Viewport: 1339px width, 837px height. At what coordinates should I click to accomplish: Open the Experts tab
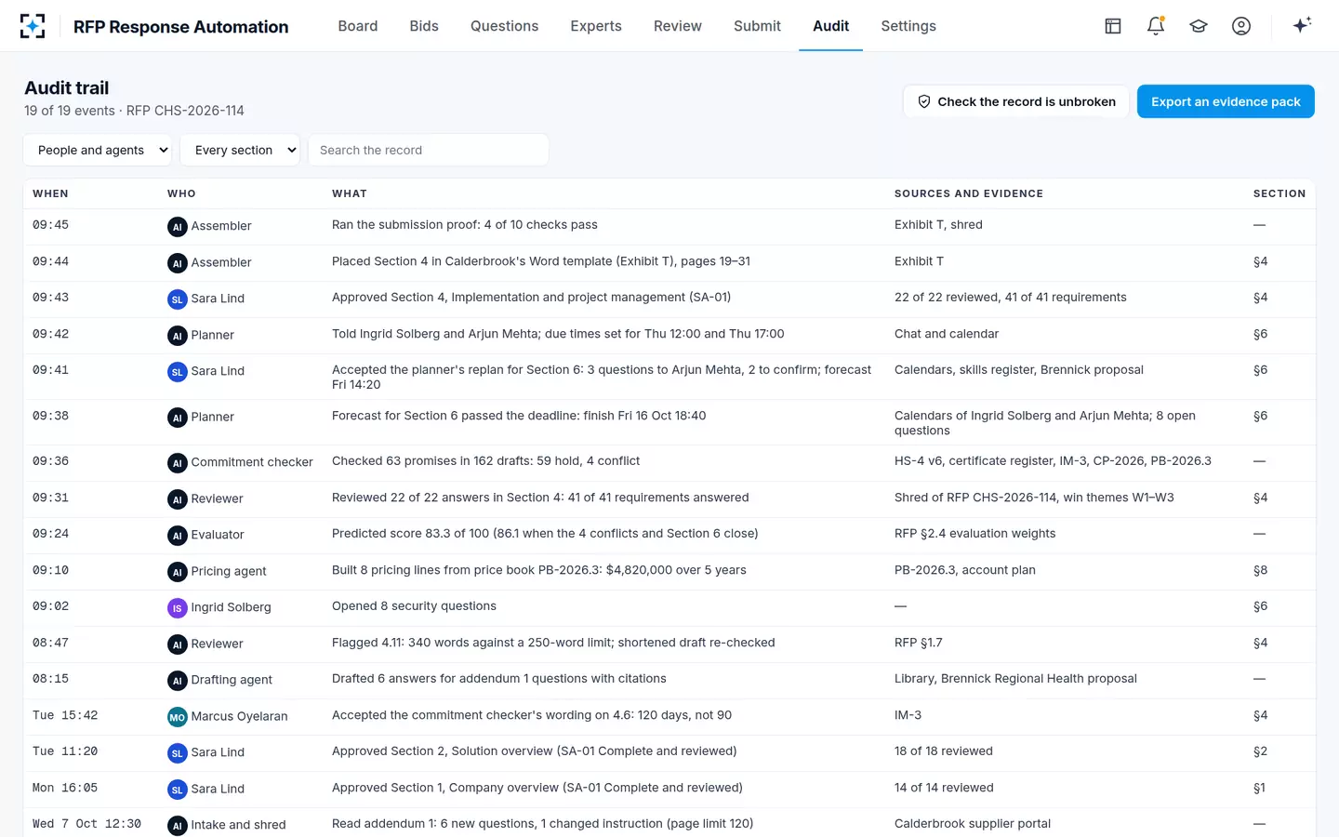596,26
